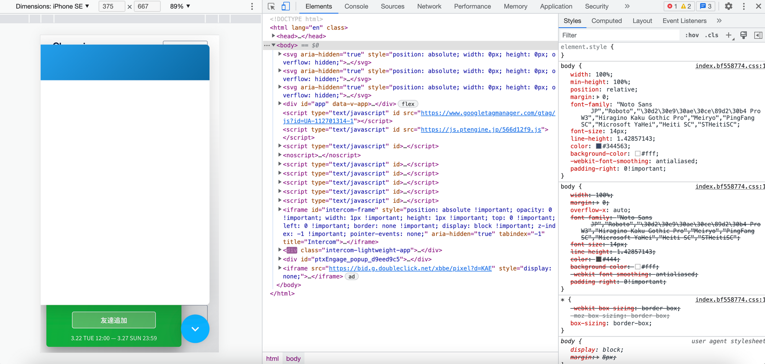
Task: Expand the doubleclick iframe node
Action: point(280,268)
